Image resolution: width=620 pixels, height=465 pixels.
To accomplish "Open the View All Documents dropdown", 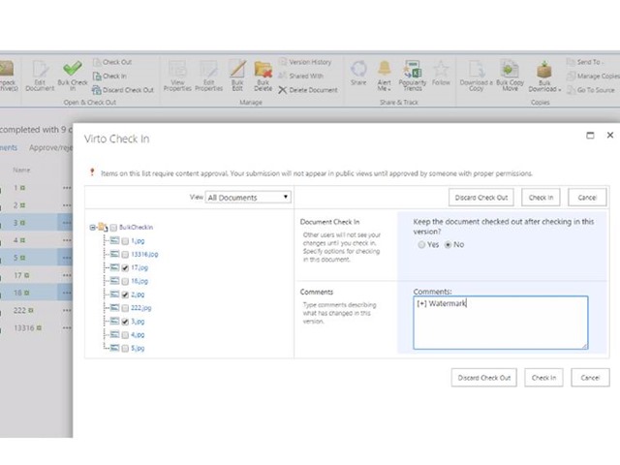I will [248, 197].
